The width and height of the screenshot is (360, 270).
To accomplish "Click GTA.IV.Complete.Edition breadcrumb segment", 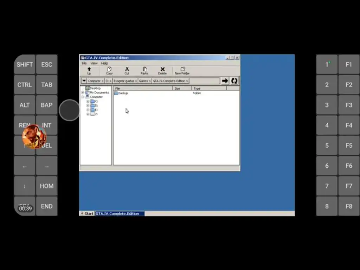I will tap(171, 81).
